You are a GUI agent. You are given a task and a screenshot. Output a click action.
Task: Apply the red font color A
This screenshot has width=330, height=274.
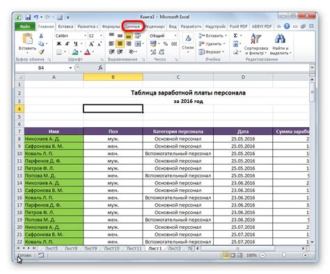point(87,52)
